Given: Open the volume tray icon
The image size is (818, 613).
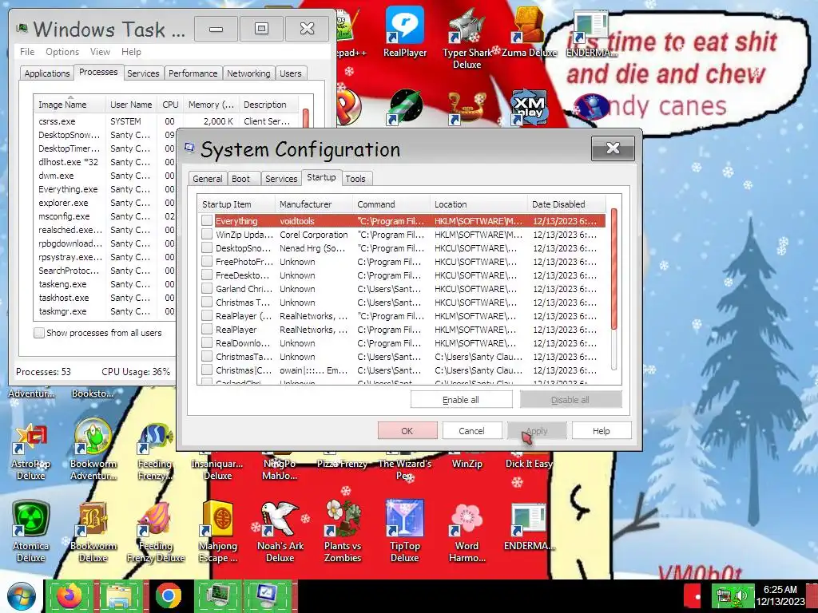Looking at the screenshot, I should (742, 595).
